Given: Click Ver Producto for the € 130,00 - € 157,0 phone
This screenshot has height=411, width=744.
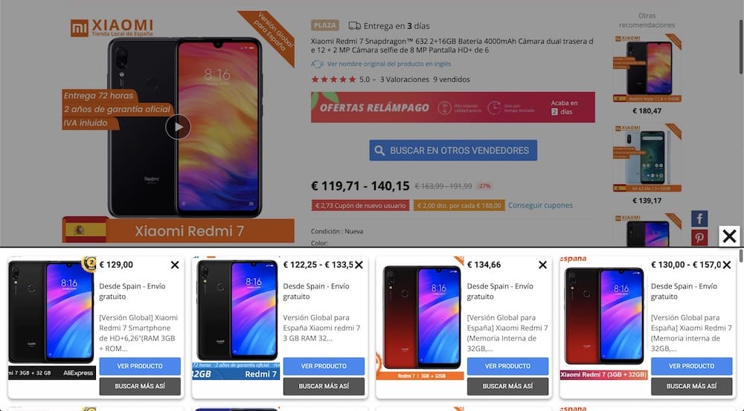Looking at the screenshot, I should click(x=692, y=366).
